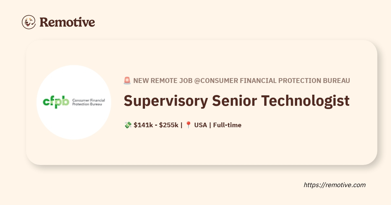Open the https://remotive.com link
The height and width of the screenshot is (205, 391).
335,185
